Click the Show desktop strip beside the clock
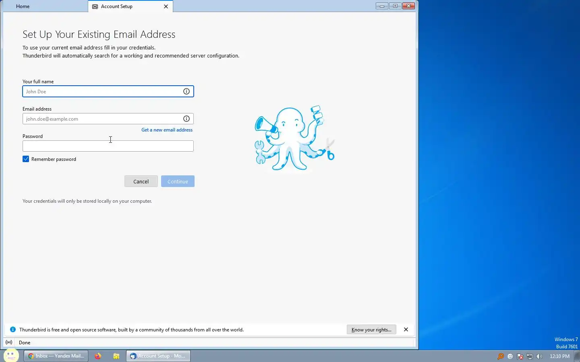Screen dimensions: 580x362 coord(577,356)
